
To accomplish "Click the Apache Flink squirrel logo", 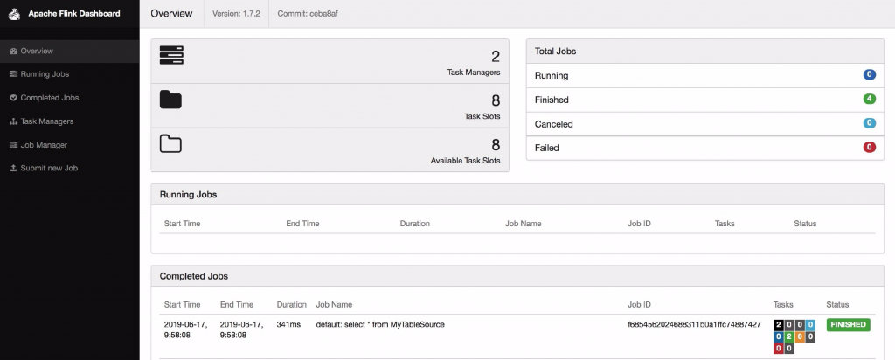I will [14, 14].
